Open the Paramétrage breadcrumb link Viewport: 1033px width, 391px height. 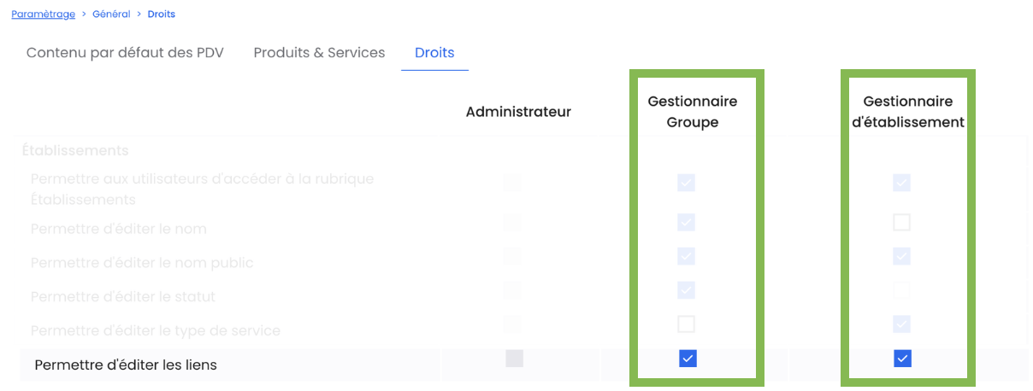coord(43,15)
